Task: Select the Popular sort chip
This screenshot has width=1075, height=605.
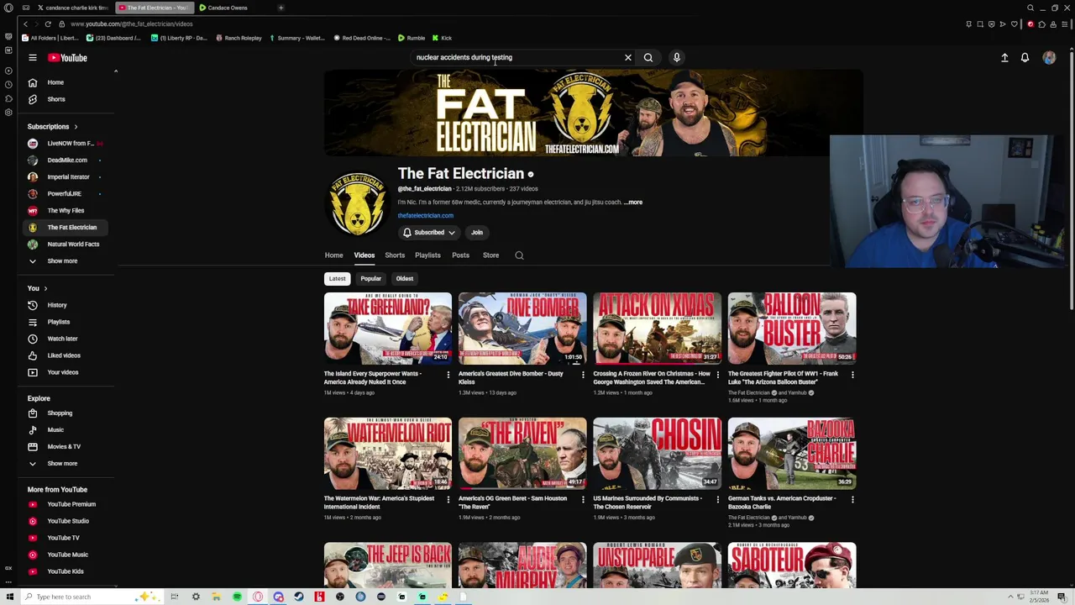Action: click(x=371, y=279)
